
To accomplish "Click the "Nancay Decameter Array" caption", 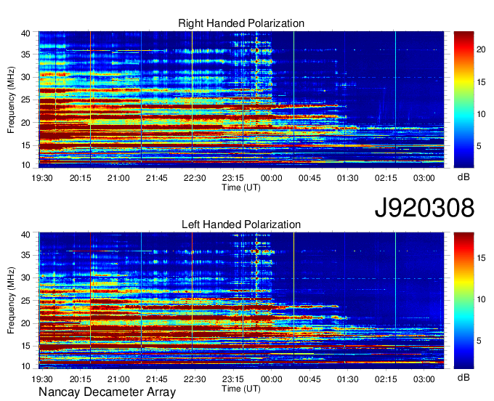I will (x=107, y=392).
